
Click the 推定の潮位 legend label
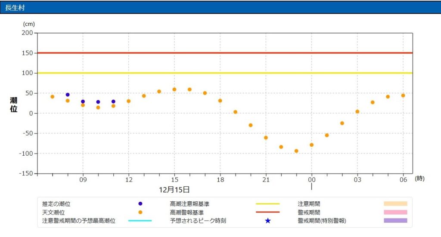tap(56, 204)
